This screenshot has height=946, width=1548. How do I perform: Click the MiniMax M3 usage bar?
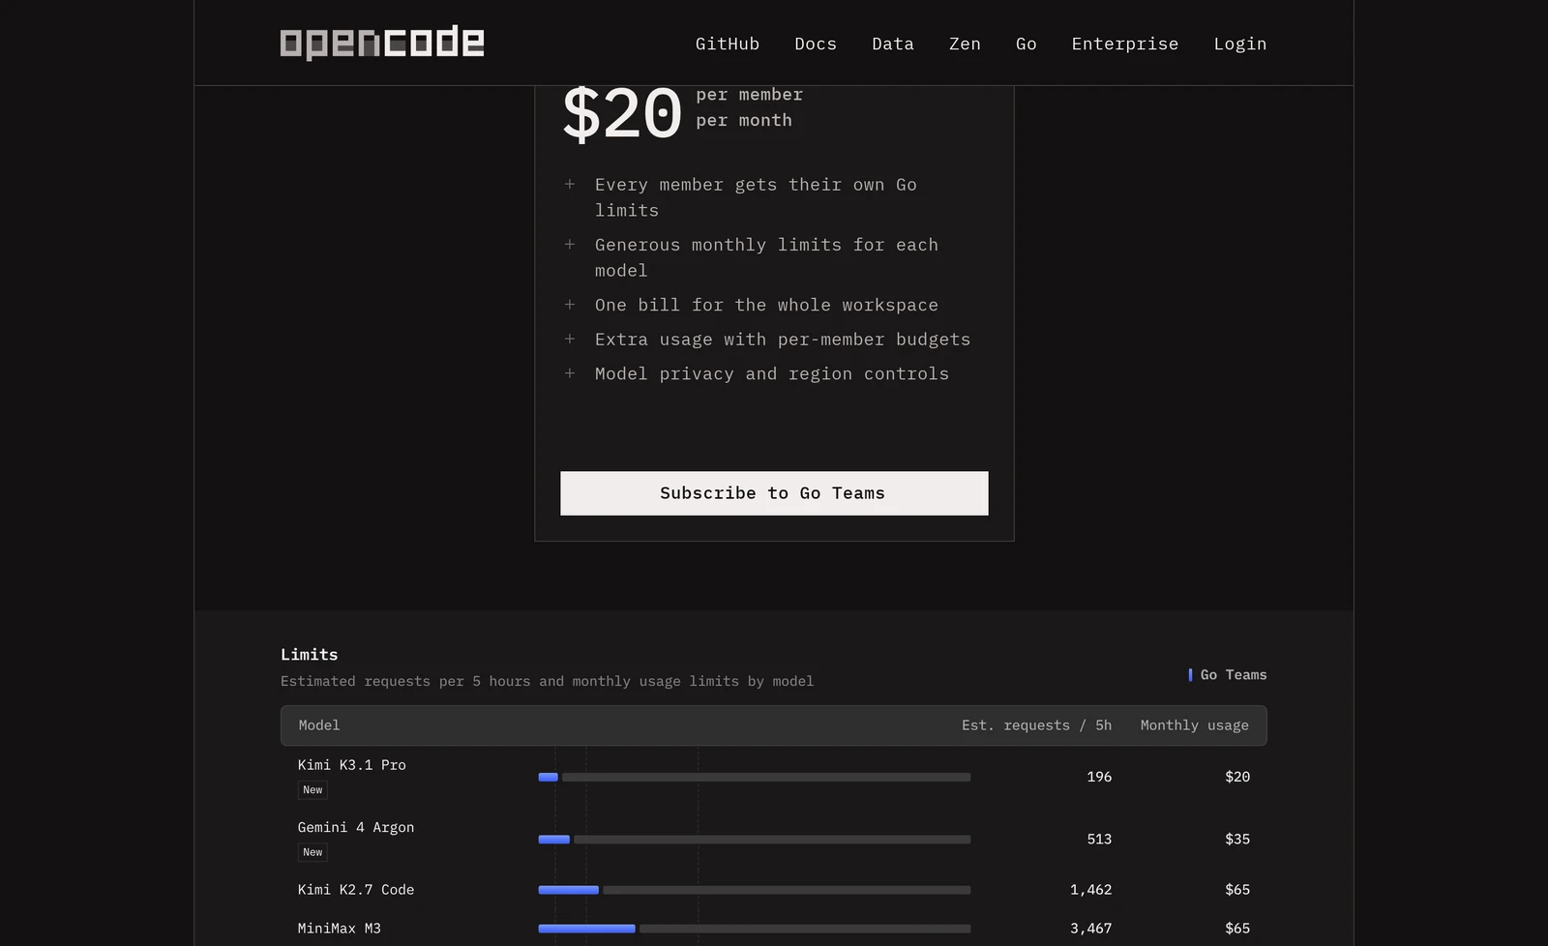pos(755,929)
